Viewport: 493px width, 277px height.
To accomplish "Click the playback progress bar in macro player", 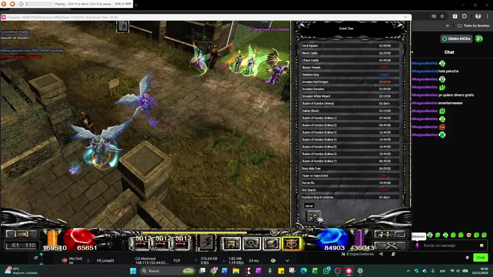I will coord(39,4).
